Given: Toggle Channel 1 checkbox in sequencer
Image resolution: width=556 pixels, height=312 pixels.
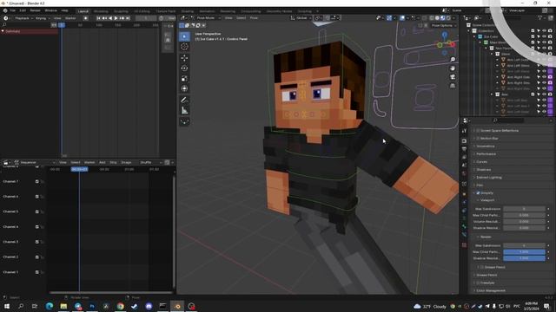Looking at the screenshot, I should [36, 272].
